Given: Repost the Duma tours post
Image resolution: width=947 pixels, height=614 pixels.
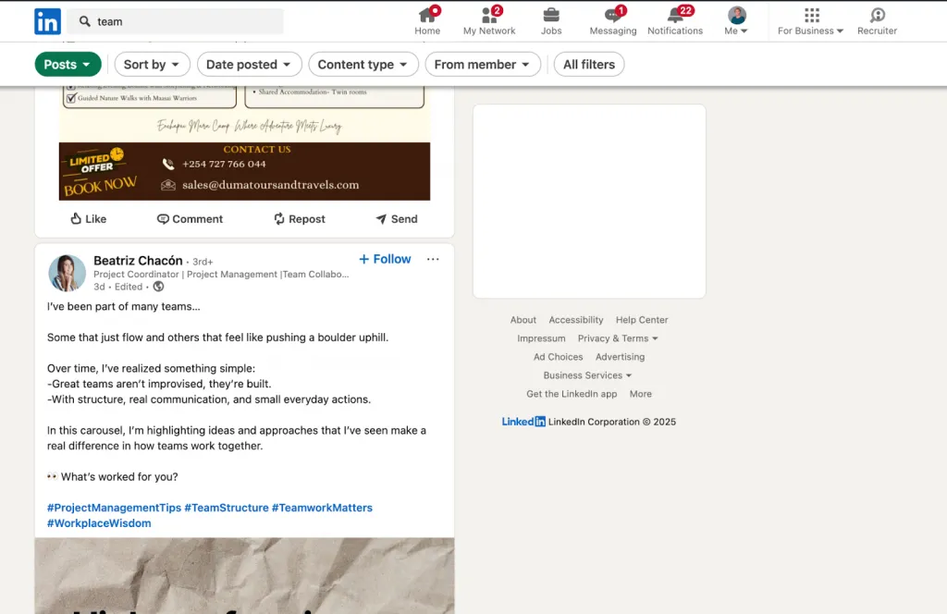Looking at the screenshot, I should click(x=299, y=219).
